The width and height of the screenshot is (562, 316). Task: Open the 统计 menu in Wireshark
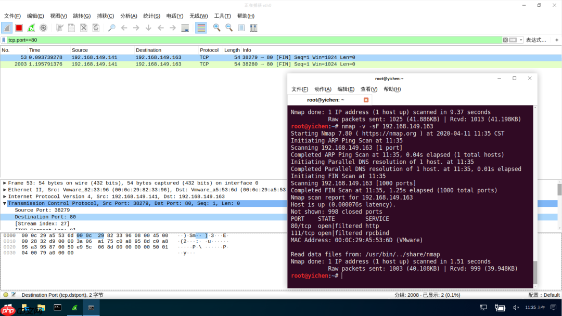[151, 16]
